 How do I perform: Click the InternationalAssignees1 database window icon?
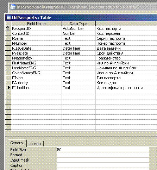pos(13,7)
